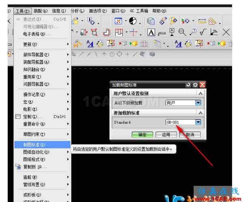
Task: Expand the 装配导航器 submenu
Action: [42, 62]
